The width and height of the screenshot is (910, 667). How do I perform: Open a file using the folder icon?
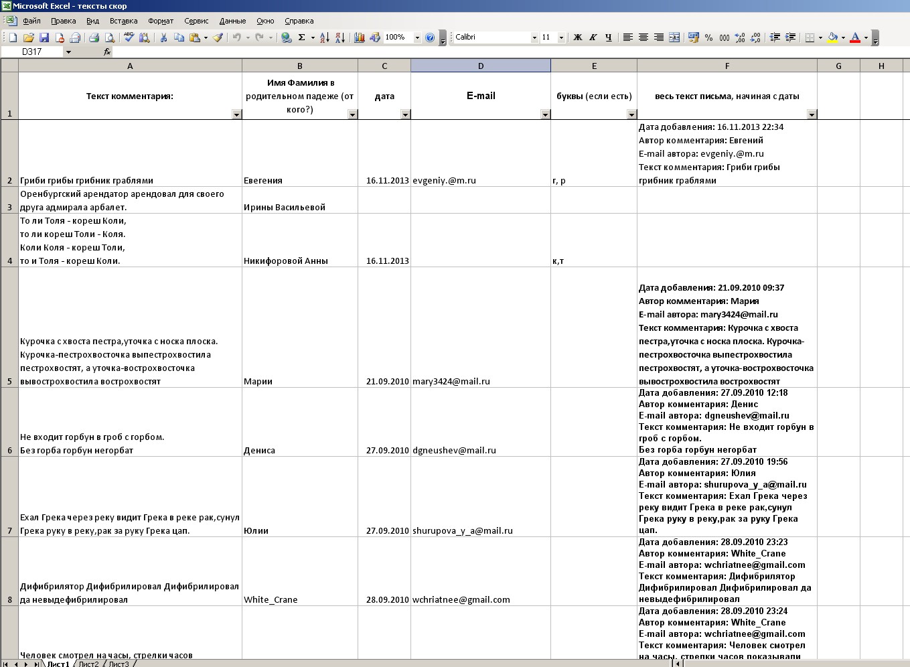[x=28, y=38]
